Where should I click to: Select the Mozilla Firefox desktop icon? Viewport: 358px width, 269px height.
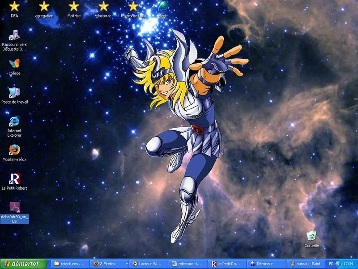(14, 150)
